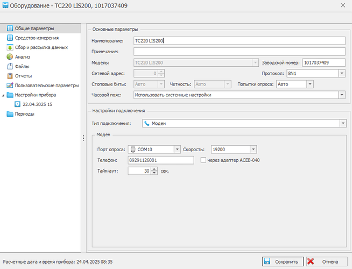Click the Заводской номер input field
Image resolution: width=352 pixels, height=269 pixels.
[x=323, y=62]
